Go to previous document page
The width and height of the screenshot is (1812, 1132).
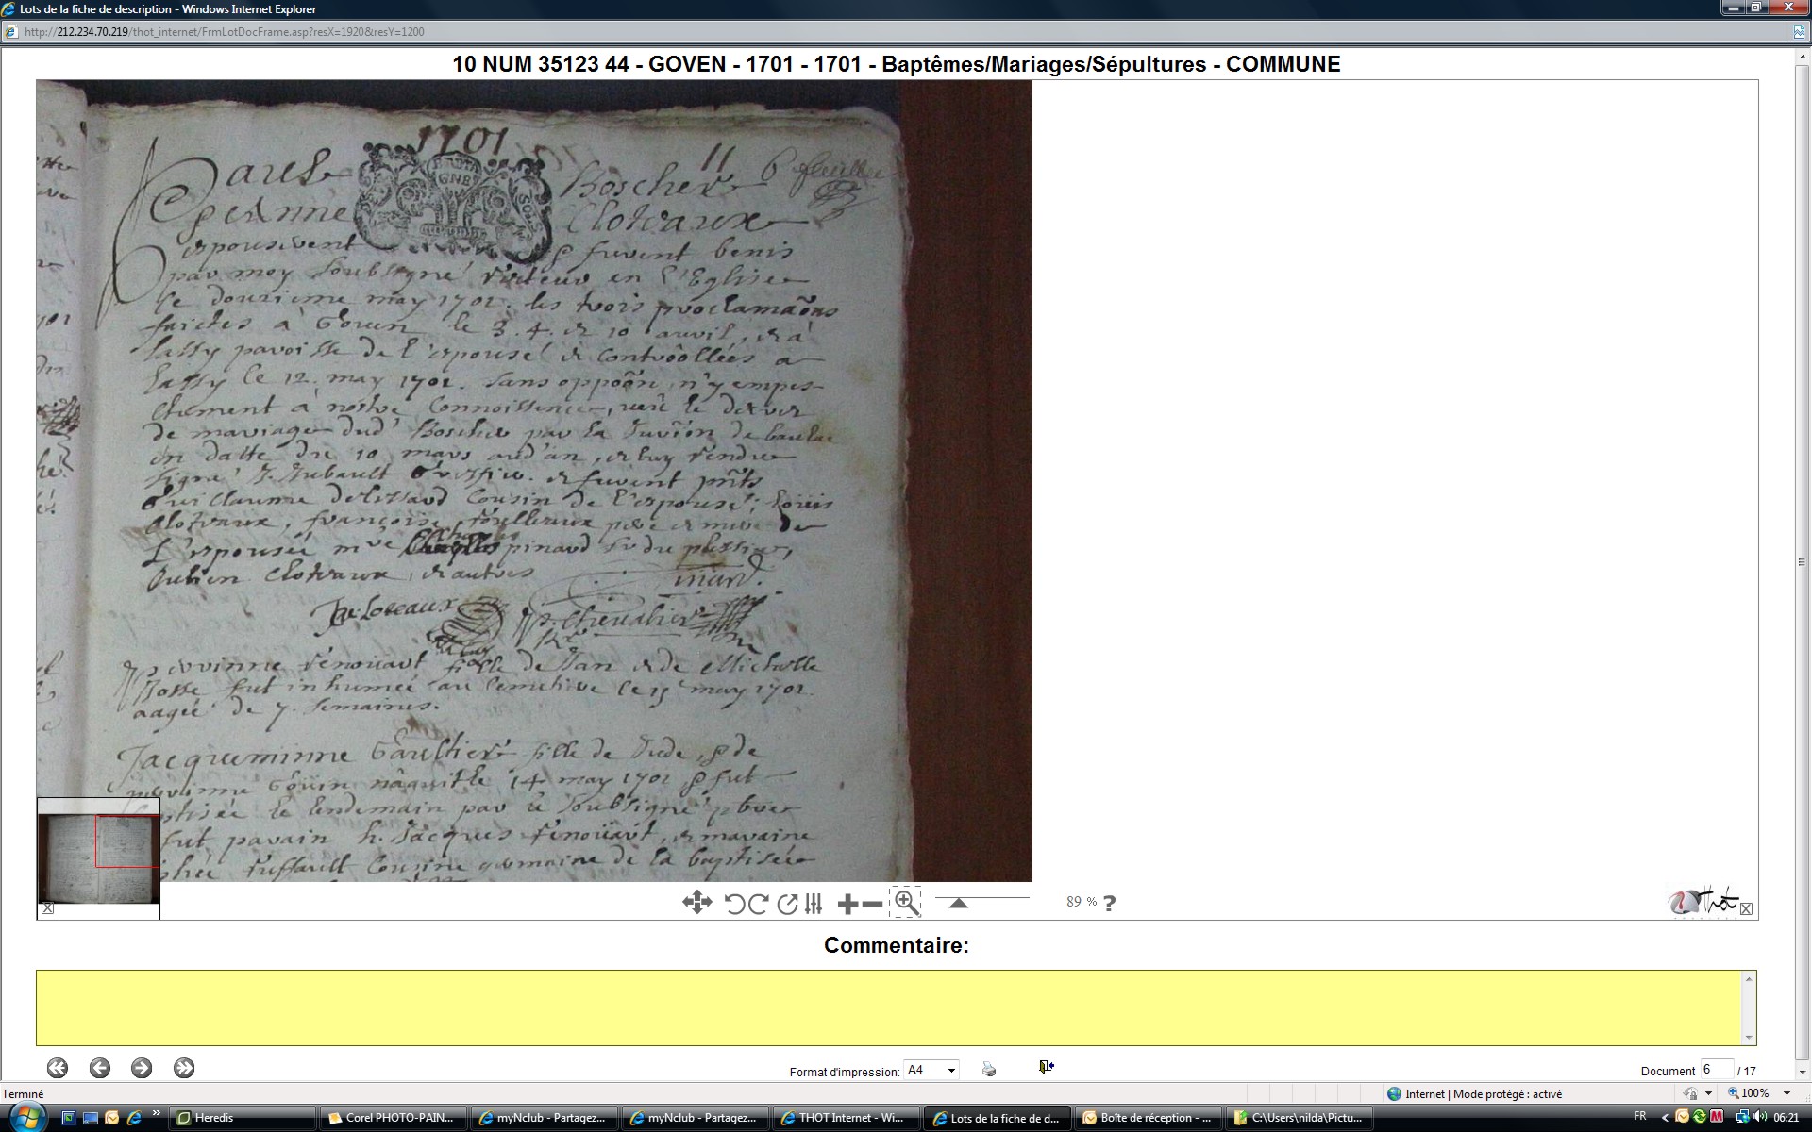[x=99, y=1068]
